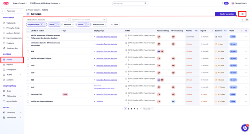Click the magnifier in the top search bar
This screenshot has height=134, width=251.
point(145,3)
